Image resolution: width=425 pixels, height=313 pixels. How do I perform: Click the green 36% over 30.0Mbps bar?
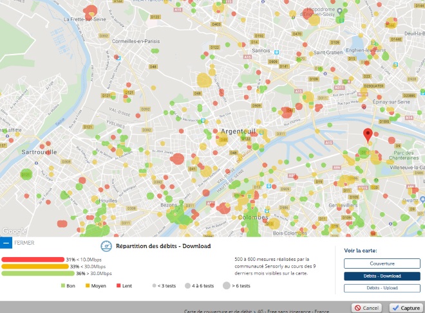[x=39, y=273]
